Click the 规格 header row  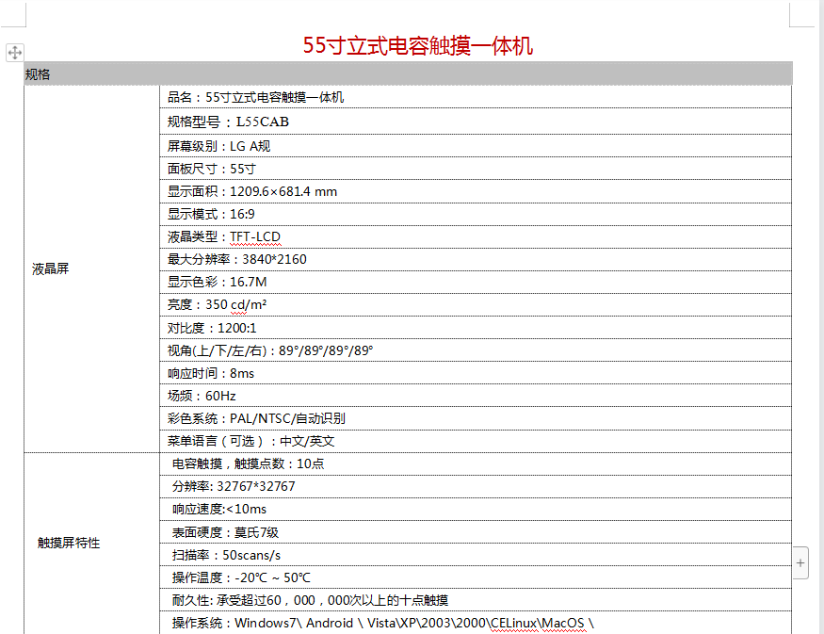[408, 74]
